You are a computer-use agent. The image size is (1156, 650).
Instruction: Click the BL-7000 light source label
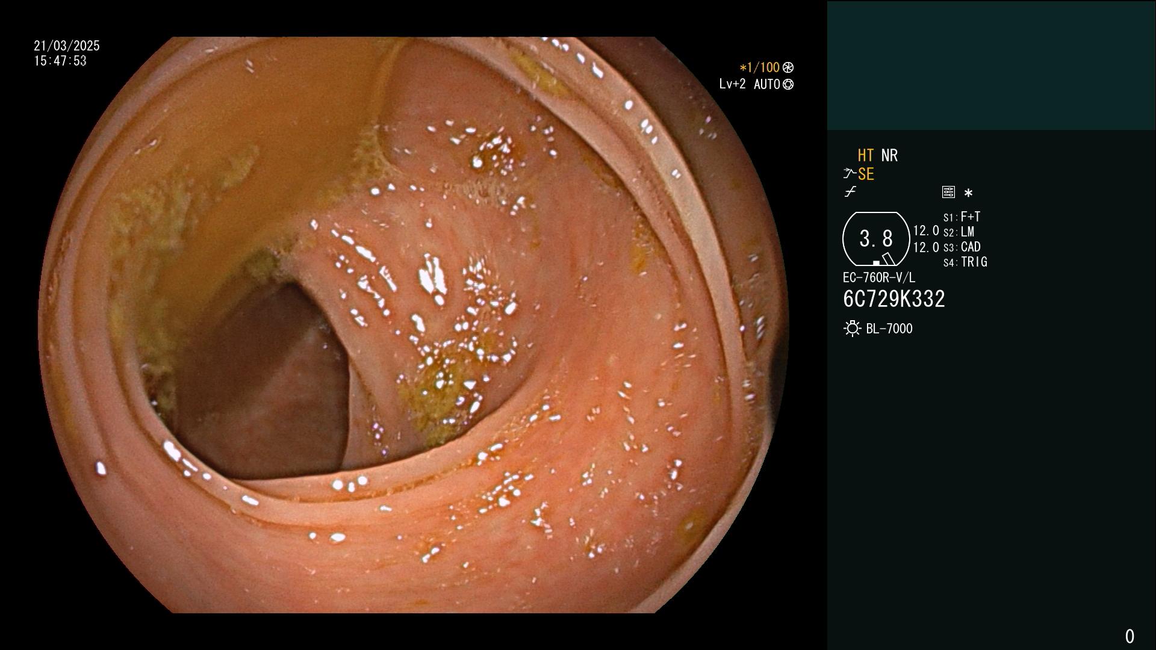[889, 329]
